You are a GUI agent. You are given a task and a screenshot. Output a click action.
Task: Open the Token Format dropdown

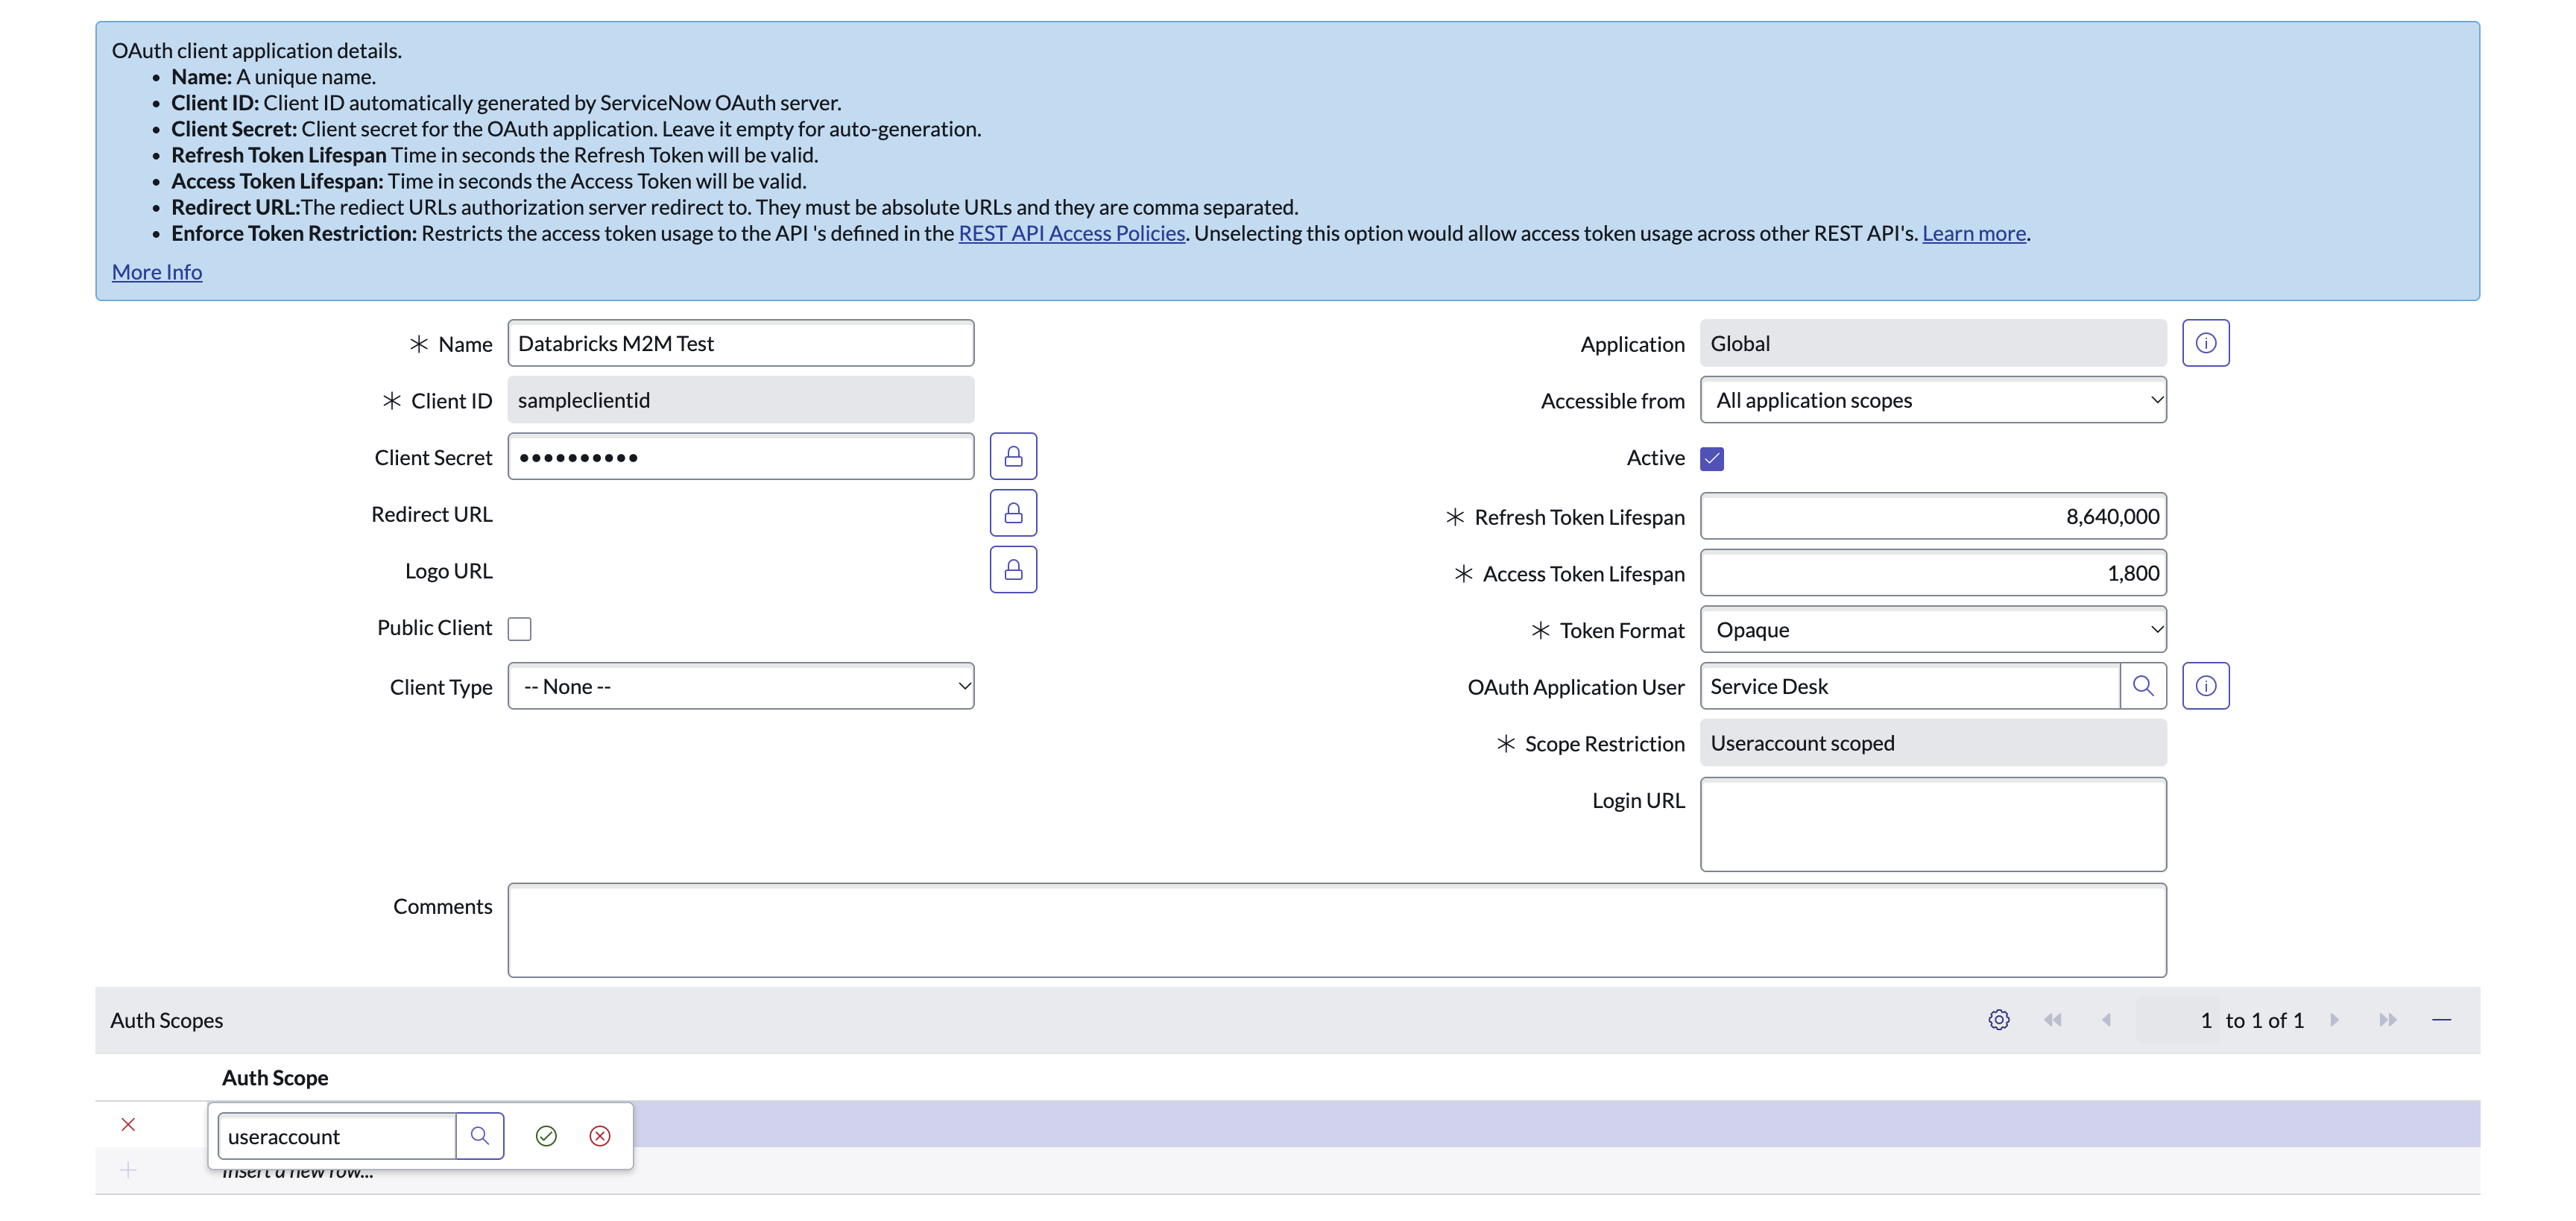1933,630
